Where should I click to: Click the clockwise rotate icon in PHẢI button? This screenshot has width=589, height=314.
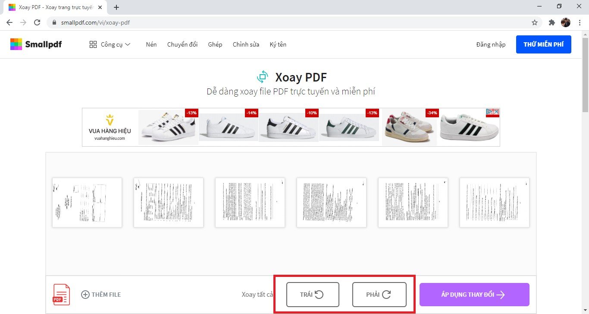coord(386,294)
